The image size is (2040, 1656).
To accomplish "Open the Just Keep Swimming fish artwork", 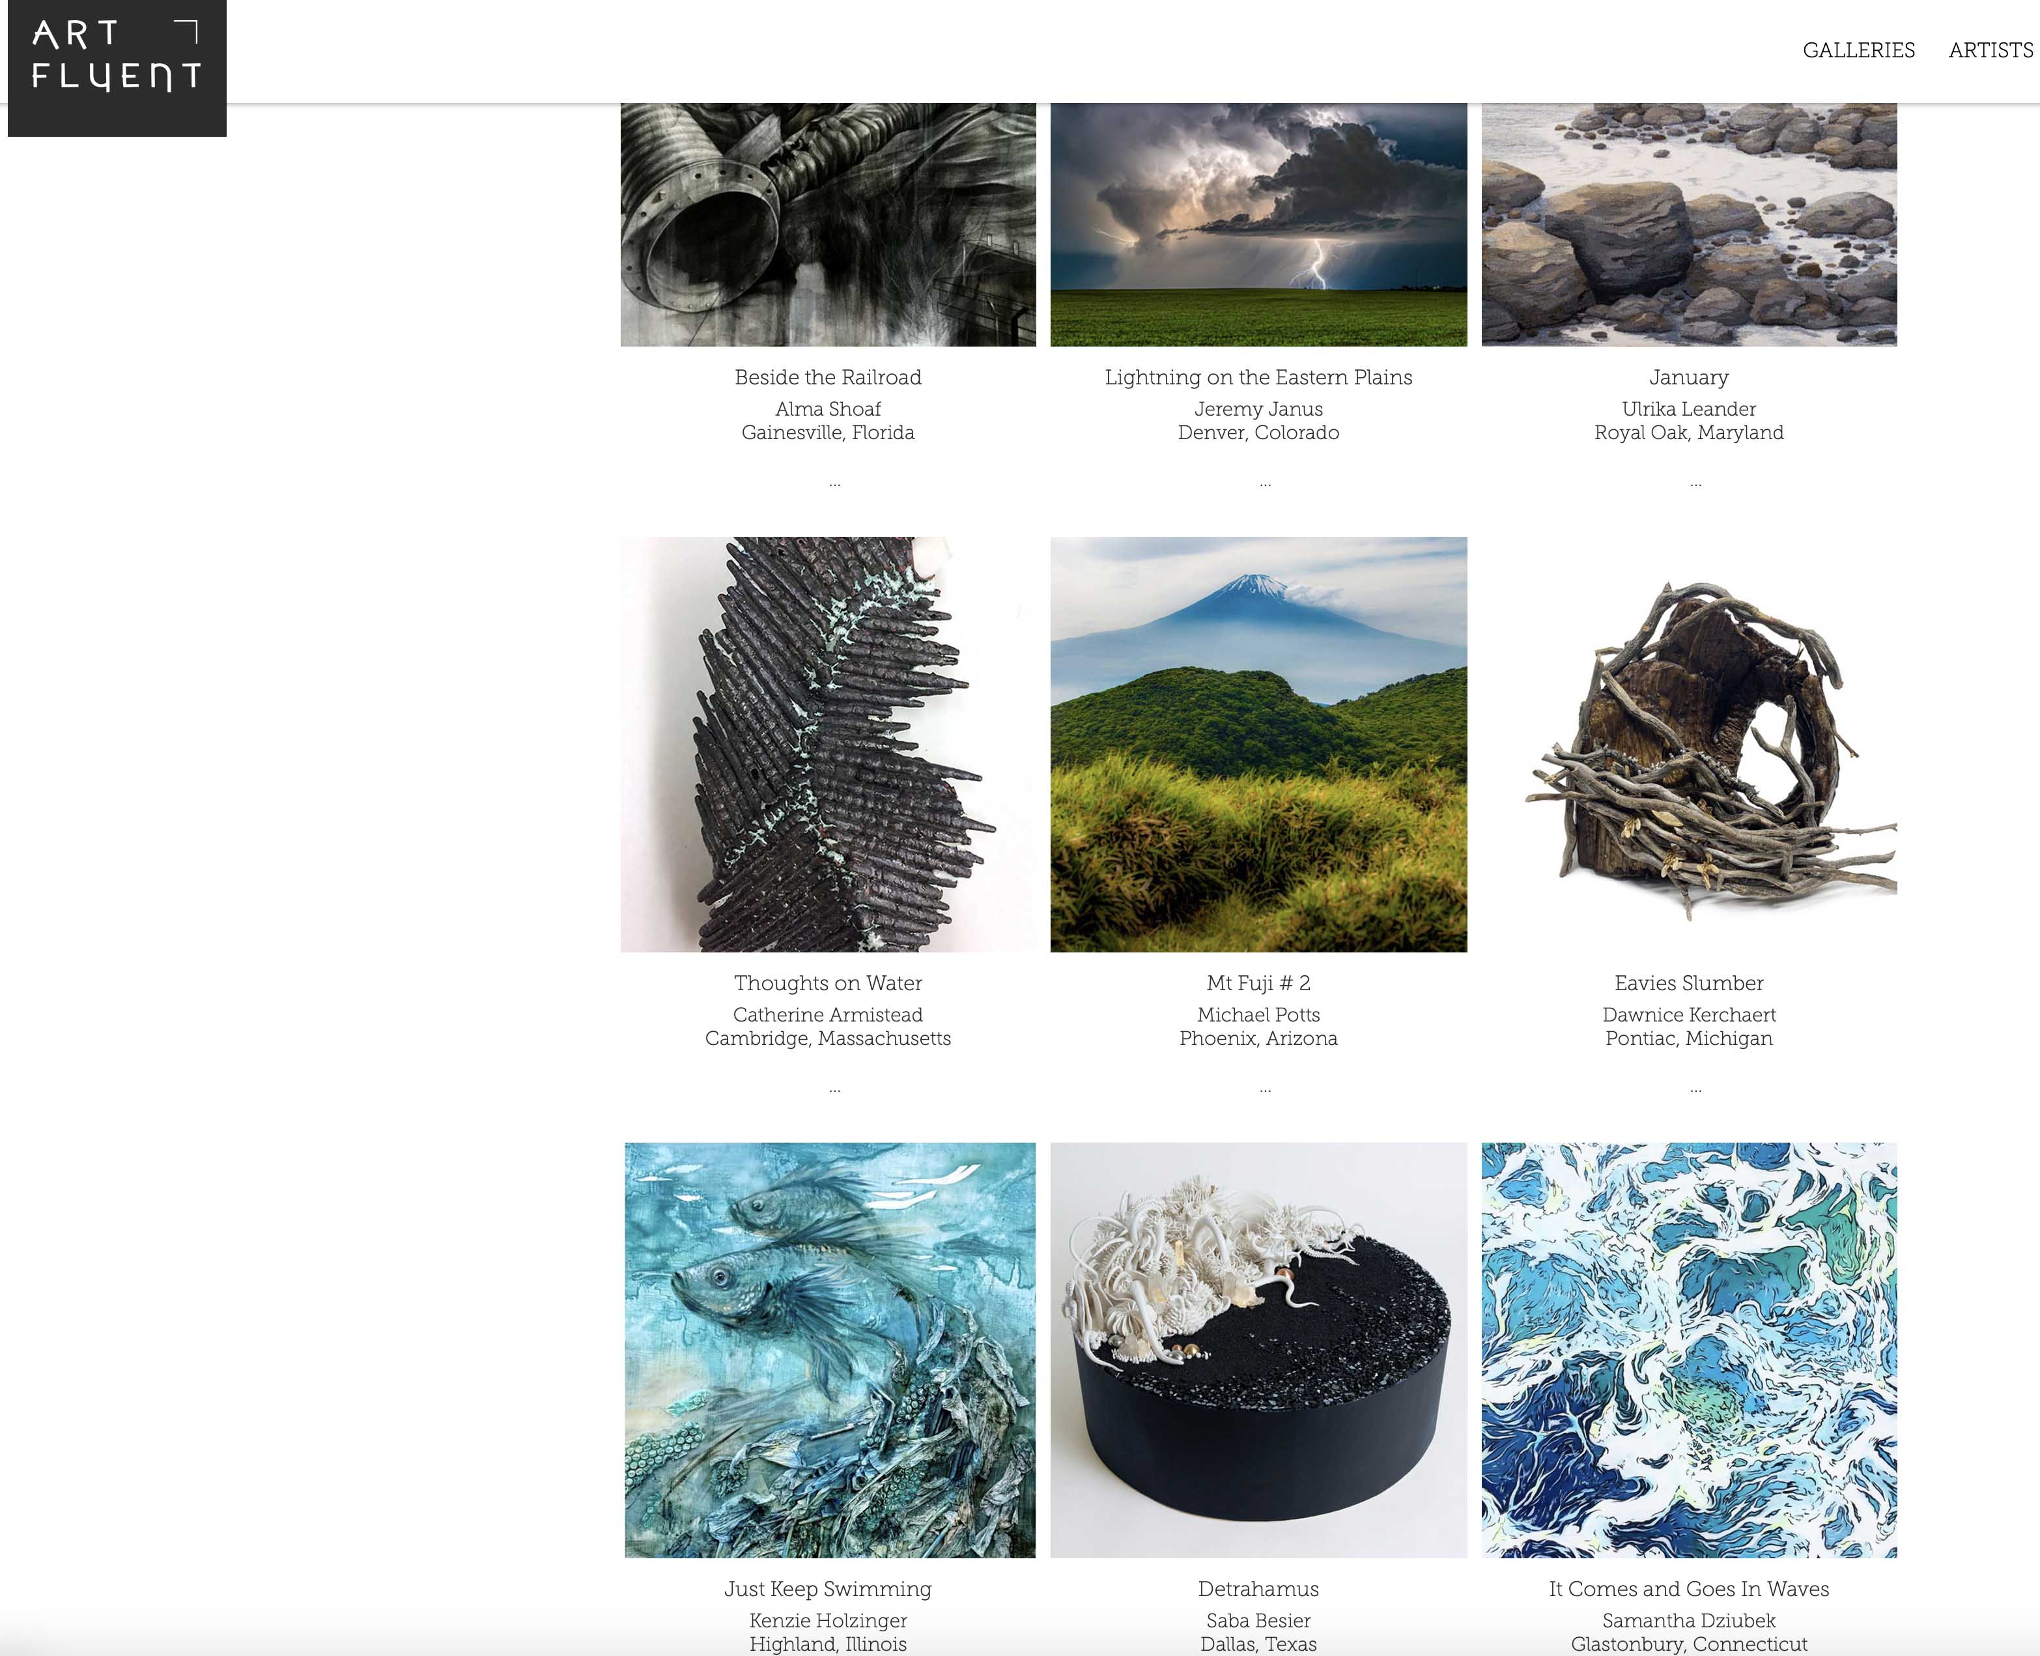I will [830, 1350].
